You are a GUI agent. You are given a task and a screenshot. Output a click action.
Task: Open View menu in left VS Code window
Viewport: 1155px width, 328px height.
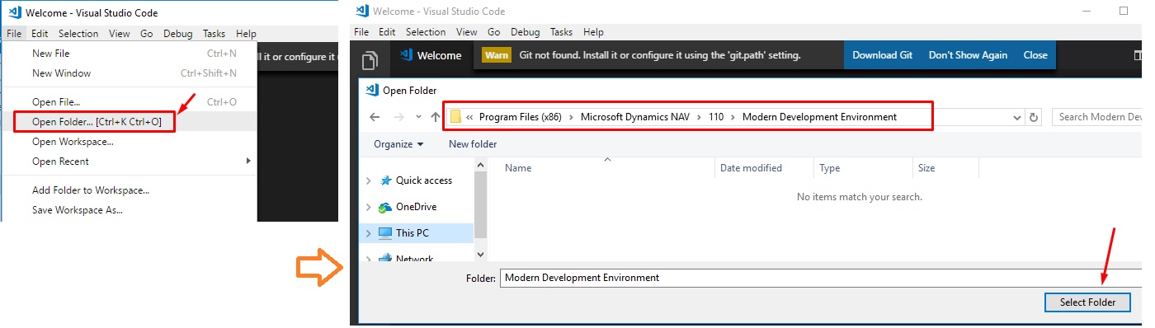[120, 34]
